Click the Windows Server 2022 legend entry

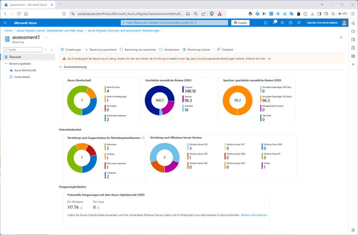coord(198,147)
